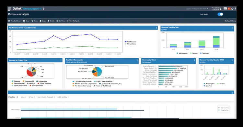Click Eagle Creek of Florida legend swatch
The width and height of the screenshot is (243, 127).
[95, 81]
